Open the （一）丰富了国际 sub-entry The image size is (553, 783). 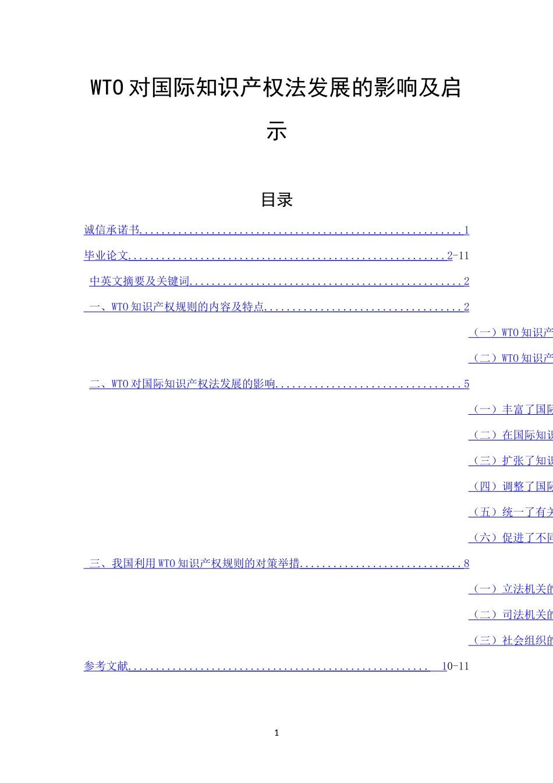[511, 410]
